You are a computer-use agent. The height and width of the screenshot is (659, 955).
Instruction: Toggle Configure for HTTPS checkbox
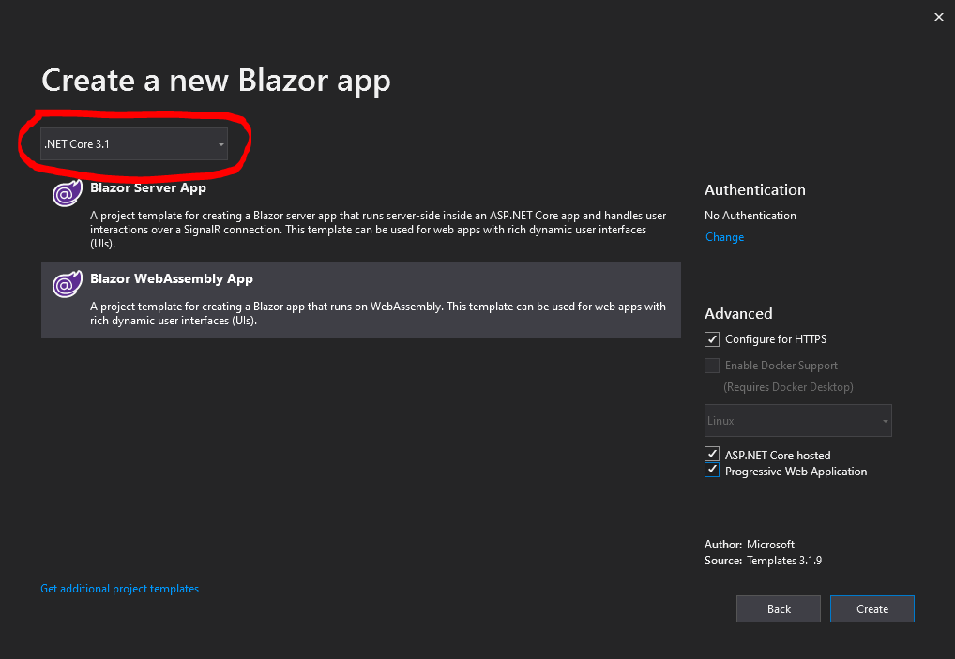[x=712, y=339]
